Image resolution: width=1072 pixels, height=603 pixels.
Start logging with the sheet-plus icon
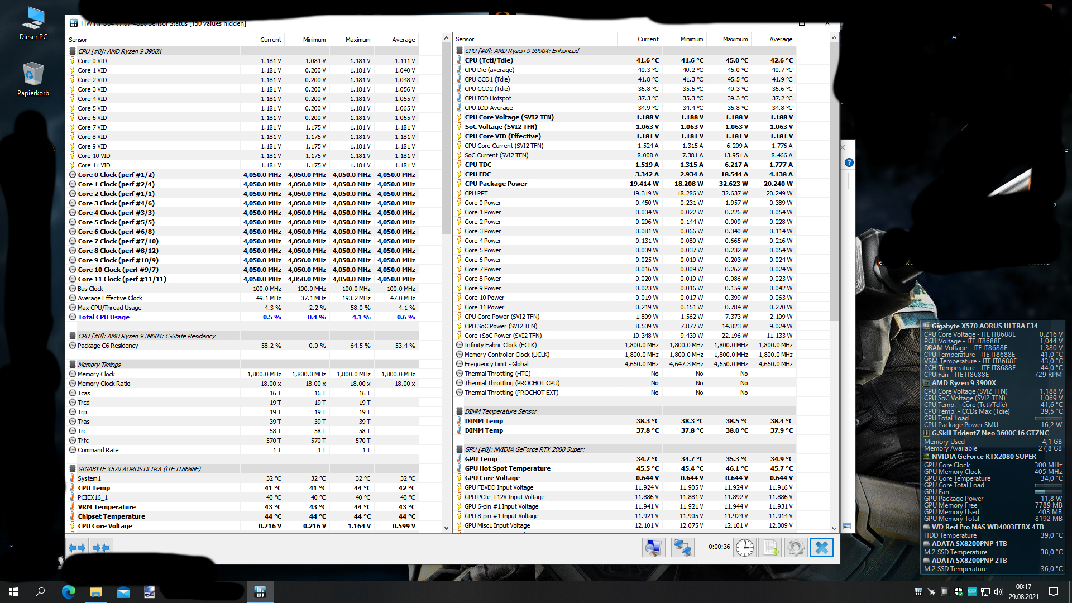pos(770,548)
